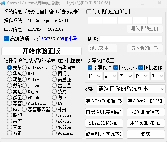Click Slmgr延长时间 button
Viewport: 167px width, 142px height.
pos(104,123)
